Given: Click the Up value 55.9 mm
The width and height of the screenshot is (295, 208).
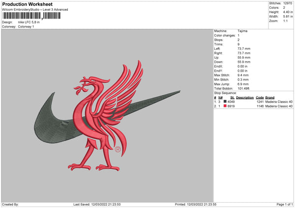Looking at the screenshot, I should click(244, 57).
